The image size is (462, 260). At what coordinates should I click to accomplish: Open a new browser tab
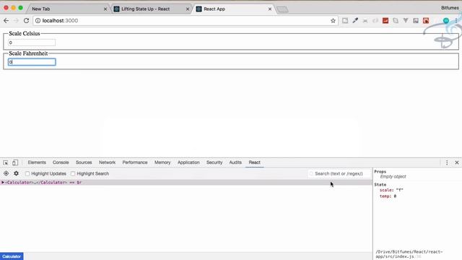[282, 9]
